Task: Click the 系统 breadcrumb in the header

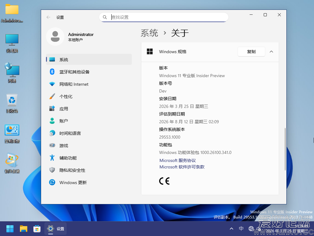Action: (x=149, y=33)
